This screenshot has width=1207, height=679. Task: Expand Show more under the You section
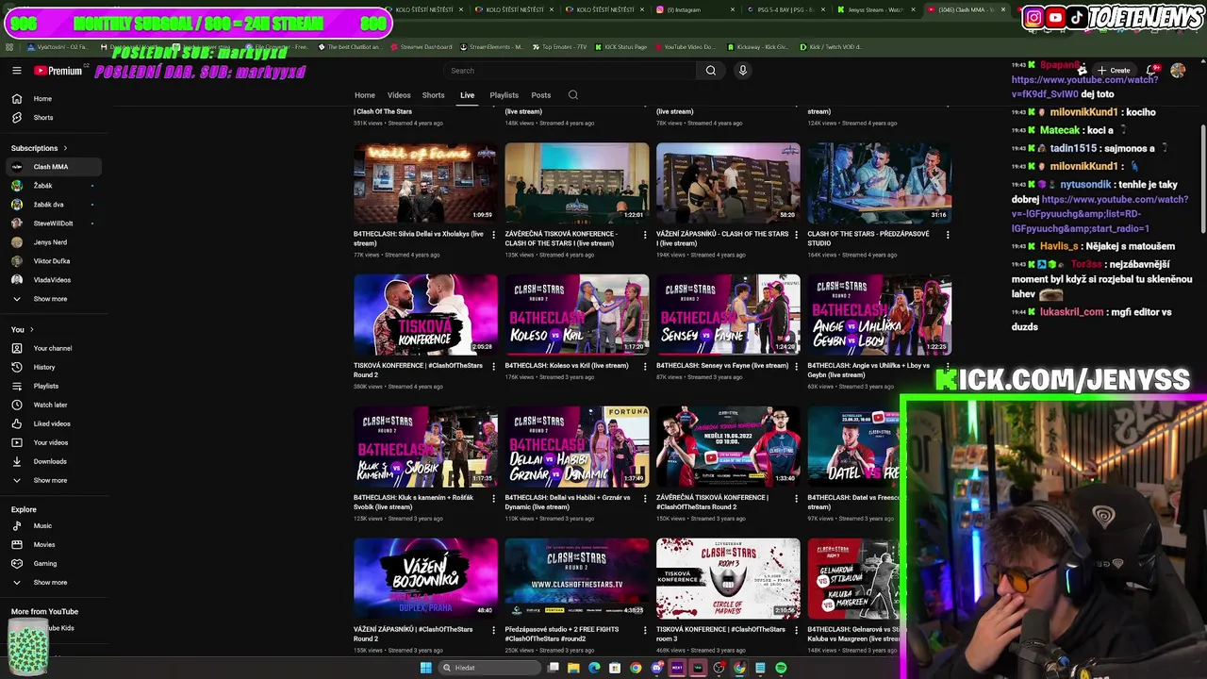point(53,481)
